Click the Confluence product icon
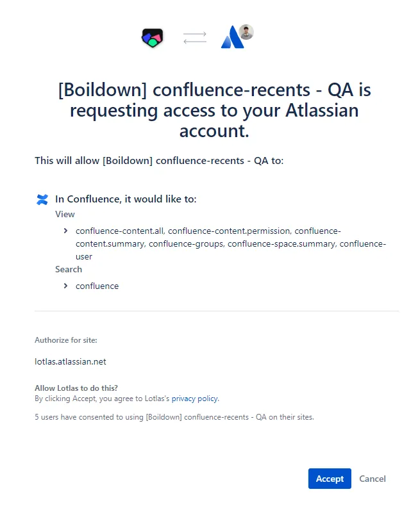The width and height of the screenshot is (402, 510). point(42,200)
